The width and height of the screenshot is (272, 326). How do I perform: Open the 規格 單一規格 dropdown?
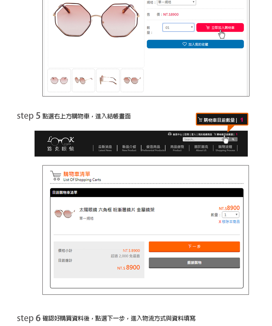pyautogui.click(x=177, y=2)
